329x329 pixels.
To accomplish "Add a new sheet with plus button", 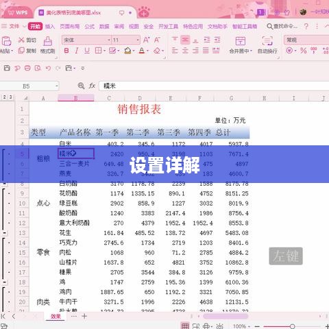I will pos(84,316).
